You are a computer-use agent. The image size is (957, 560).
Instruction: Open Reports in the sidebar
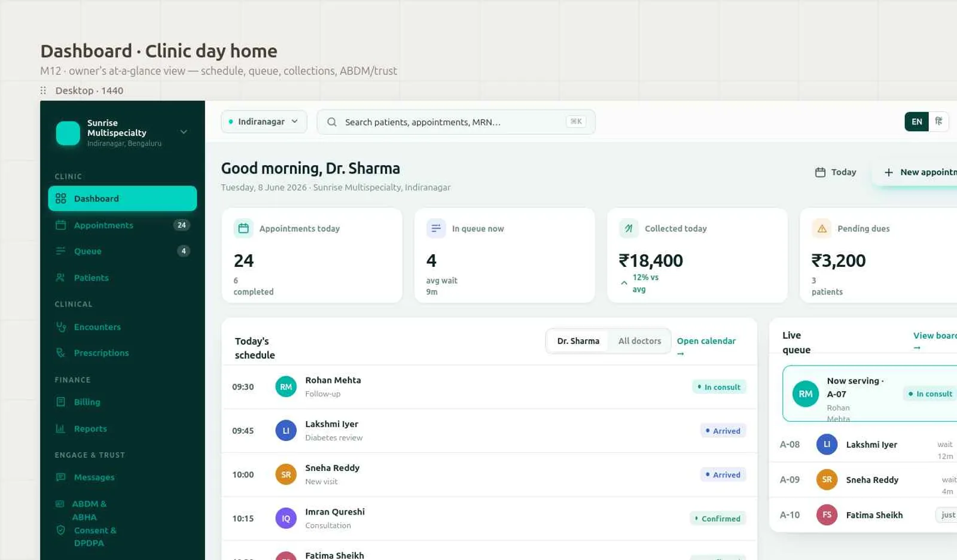[x=122, y=428]
